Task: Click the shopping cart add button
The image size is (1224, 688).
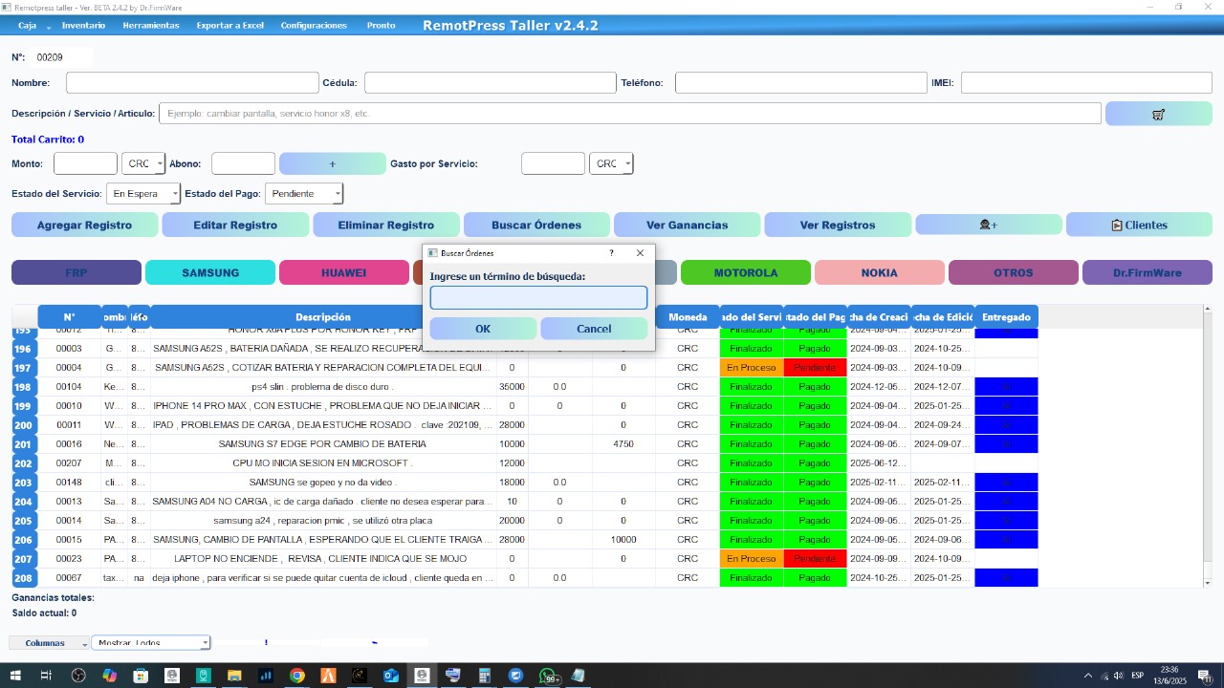Action: [x=1158, y=114]
